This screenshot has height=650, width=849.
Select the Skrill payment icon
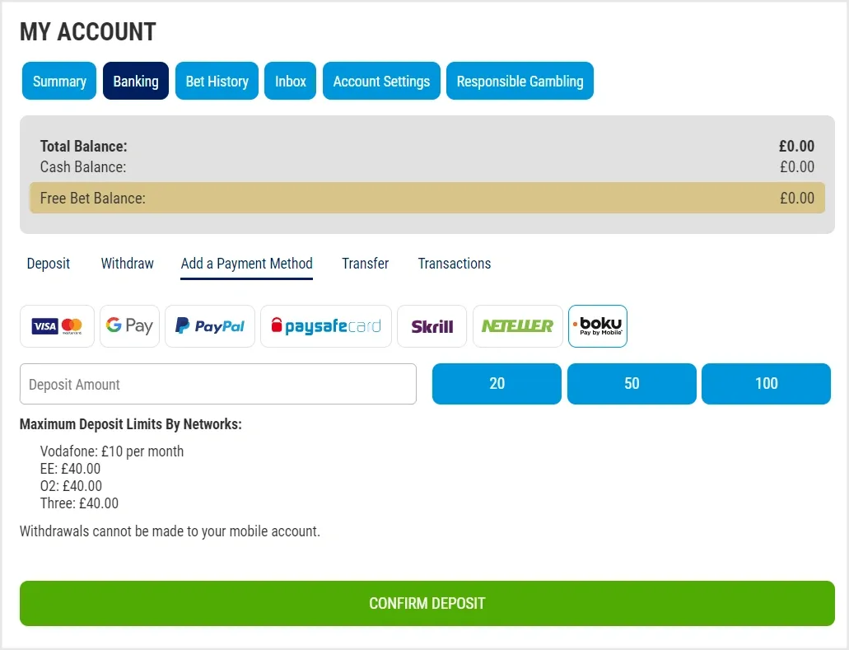coord(431,325)
